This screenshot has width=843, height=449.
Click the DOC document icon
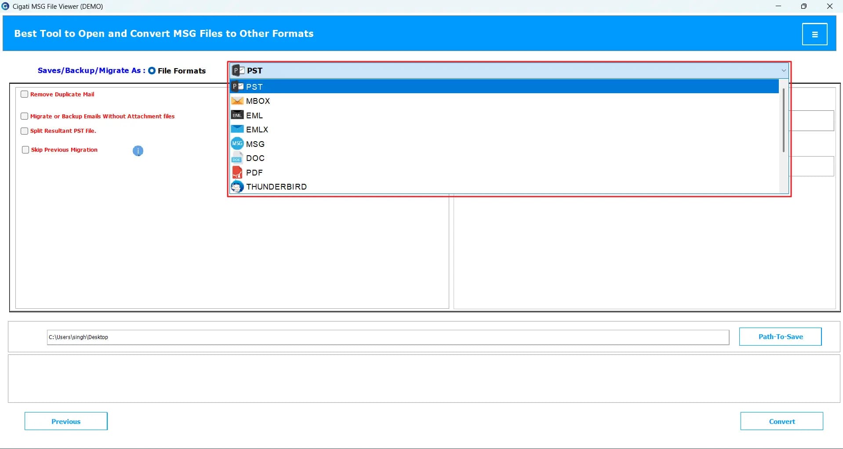[237, 158]
